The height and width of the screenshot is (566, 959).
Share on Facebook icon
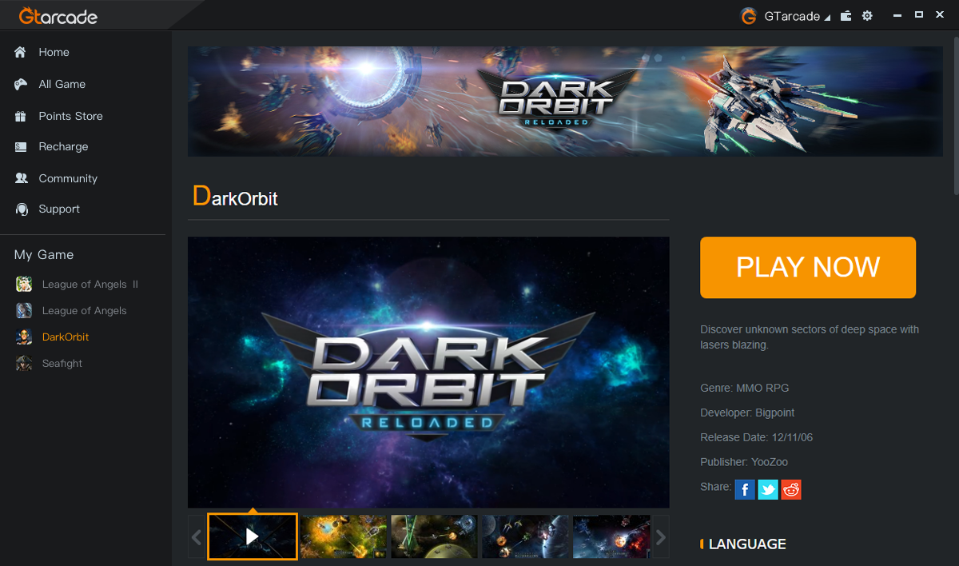click(x=745, y=489)
